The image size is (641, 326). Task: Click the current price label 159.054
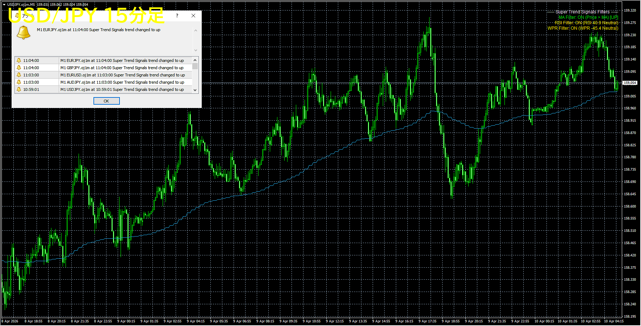(630, 83)
